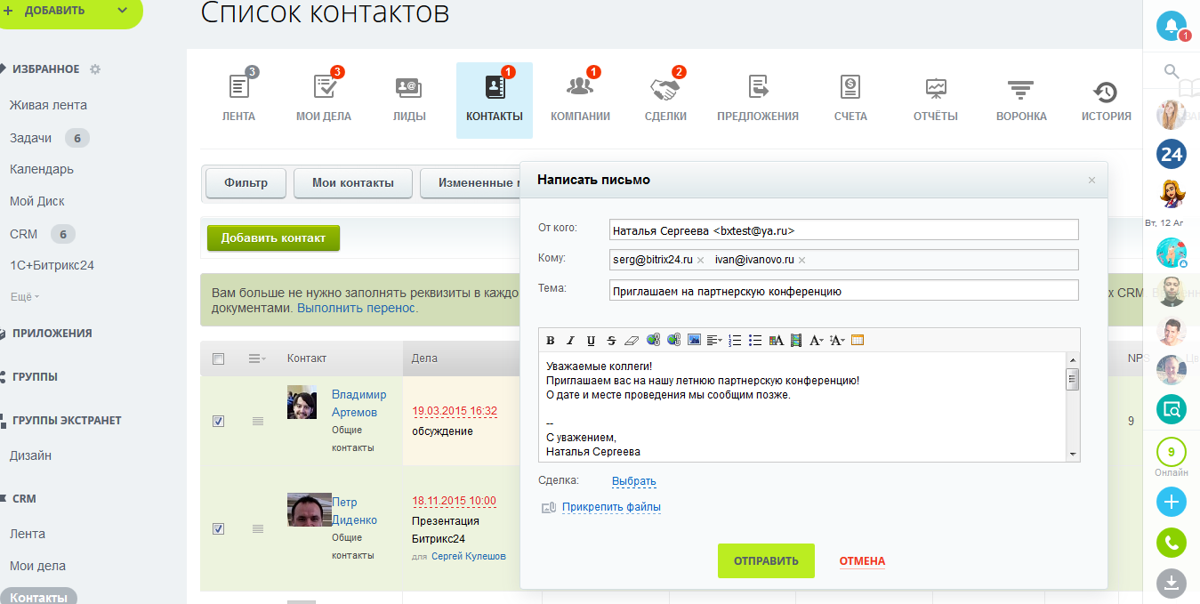Open the Bitrix24 round '24' icon

(x=1172, y=154)
